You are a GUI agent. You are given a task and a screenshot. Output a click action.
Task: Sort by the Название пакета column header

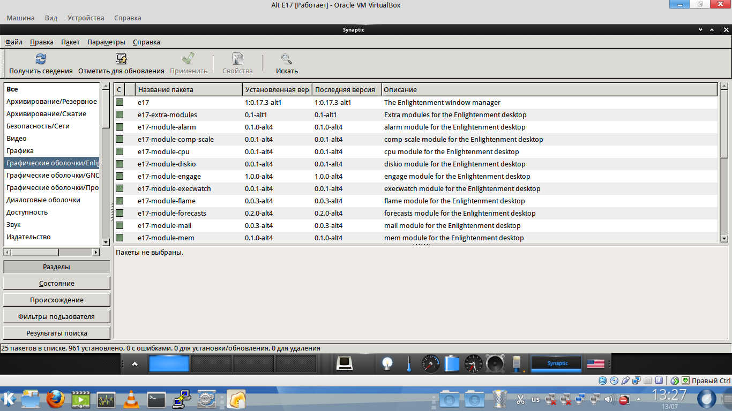tap(189, 89)
